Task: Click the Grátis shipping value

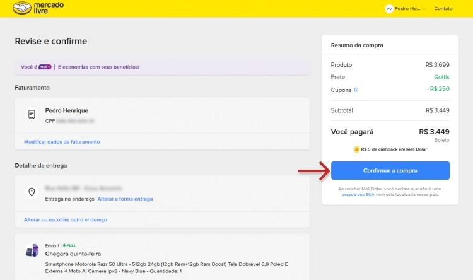Action: coord(441,77)
